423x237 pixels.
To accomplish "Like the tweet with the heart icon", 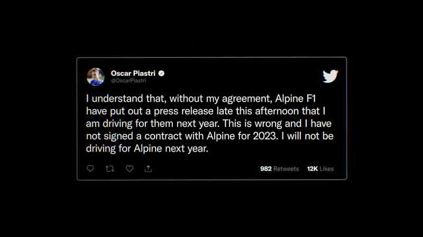I will tap(130, 169).
